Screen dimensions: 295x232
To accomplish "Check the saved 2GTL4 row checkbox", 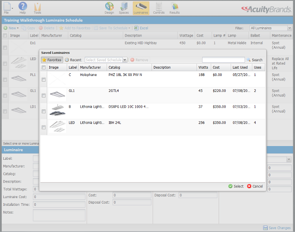I will click(44, 96).
